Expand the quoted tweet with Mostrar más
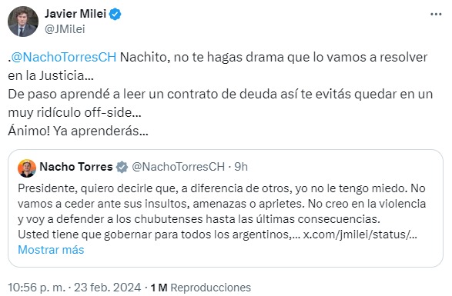Screen dimensions: 452x296 click(x=51, y=250)
